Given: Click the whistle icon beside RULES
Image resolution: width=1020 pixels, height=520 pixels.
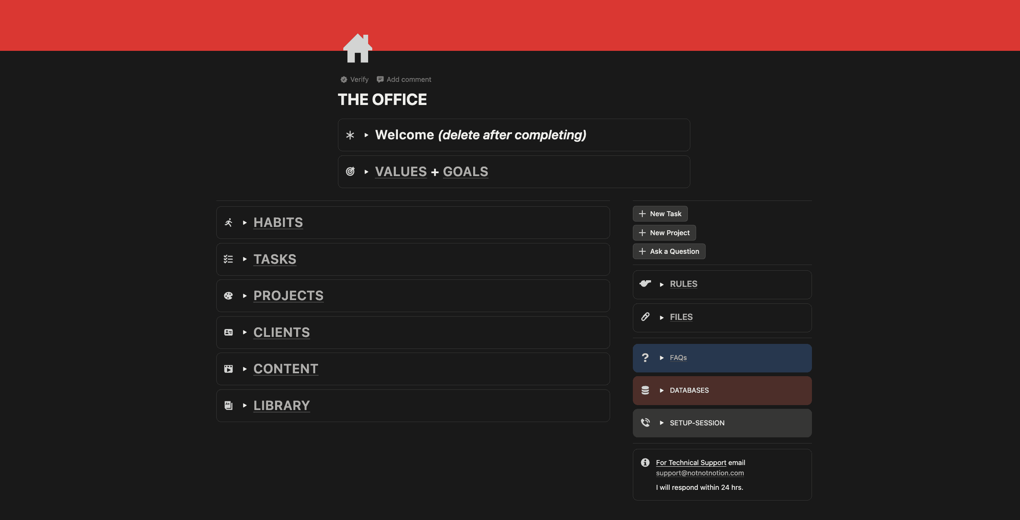Looking at the screenshot, I should point(645,284).
